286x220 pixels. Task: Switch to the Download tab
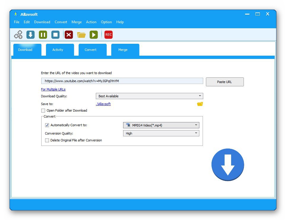point(27,50)
